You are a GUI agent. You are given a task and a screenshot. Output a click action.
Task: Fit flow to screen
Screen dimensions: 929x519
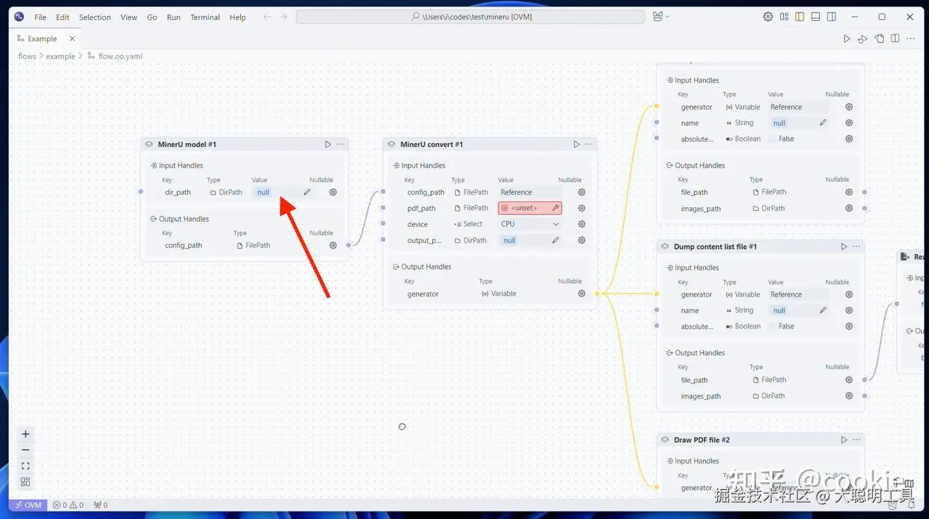(x=26, y=465)
